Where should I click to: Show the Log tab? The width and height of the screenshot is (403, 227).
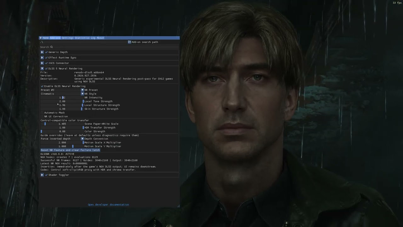[93, 38]
